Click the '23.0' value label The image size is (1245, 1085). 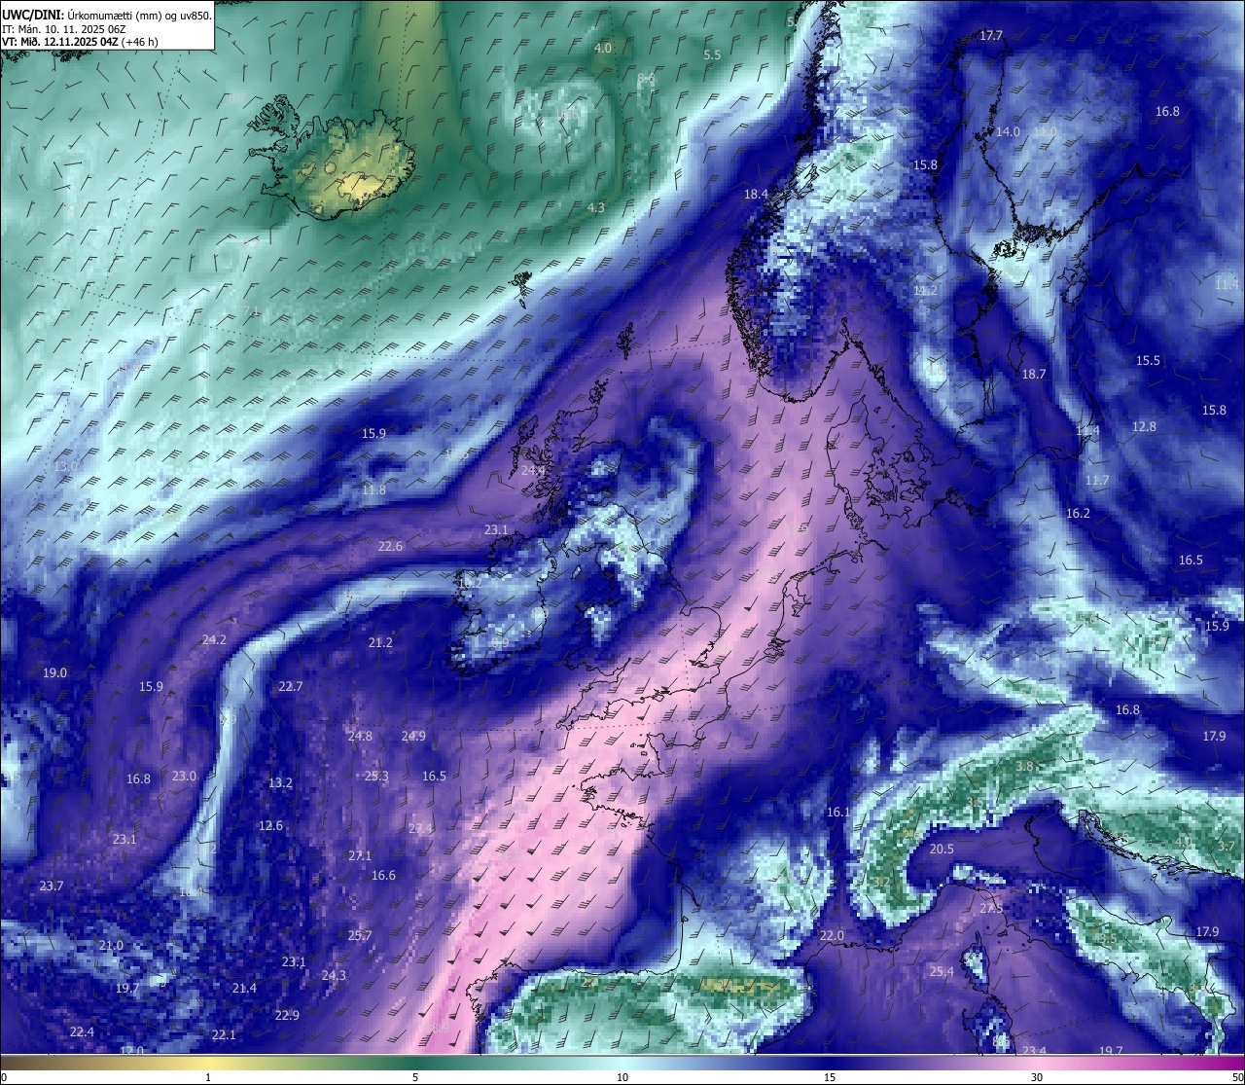pyautogui.click(x=184, y=777)
